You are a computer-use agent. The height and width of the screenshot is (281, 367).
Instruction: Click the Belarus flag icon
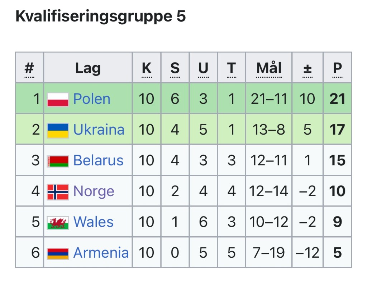pyautogui.click(x=58, y=161)
